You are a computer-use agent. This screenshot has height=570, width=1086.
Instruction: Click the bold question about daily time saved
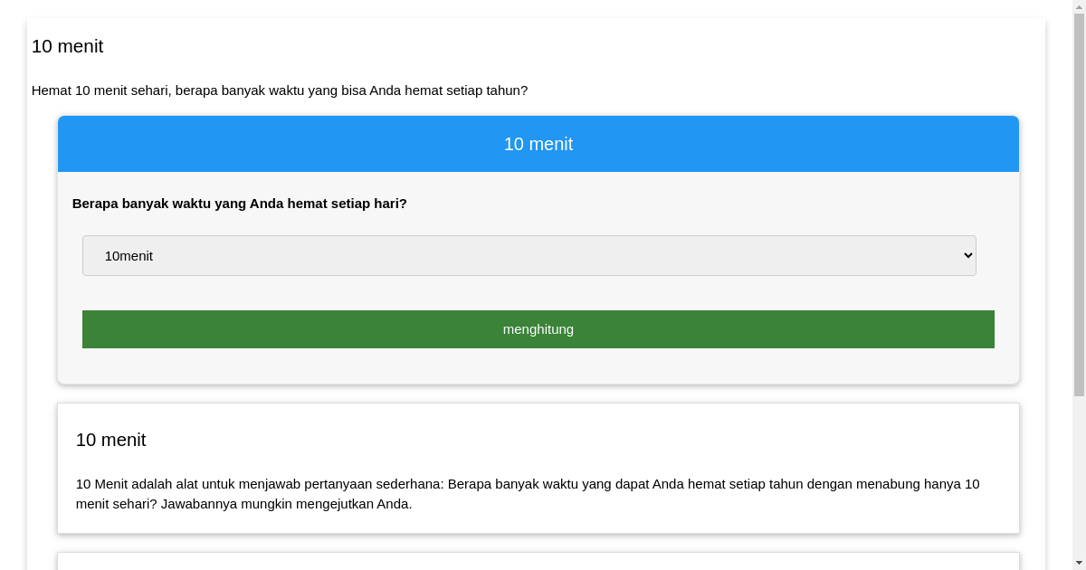pyautogui.click(x=239, y=204)
